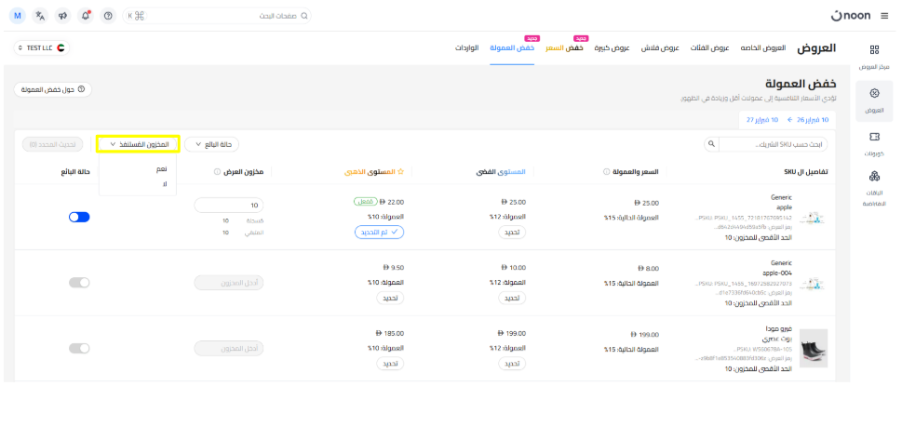Switch to the عروض فلاش tab
This screenshot has height=426, width=902.
(x=660, y=47)
